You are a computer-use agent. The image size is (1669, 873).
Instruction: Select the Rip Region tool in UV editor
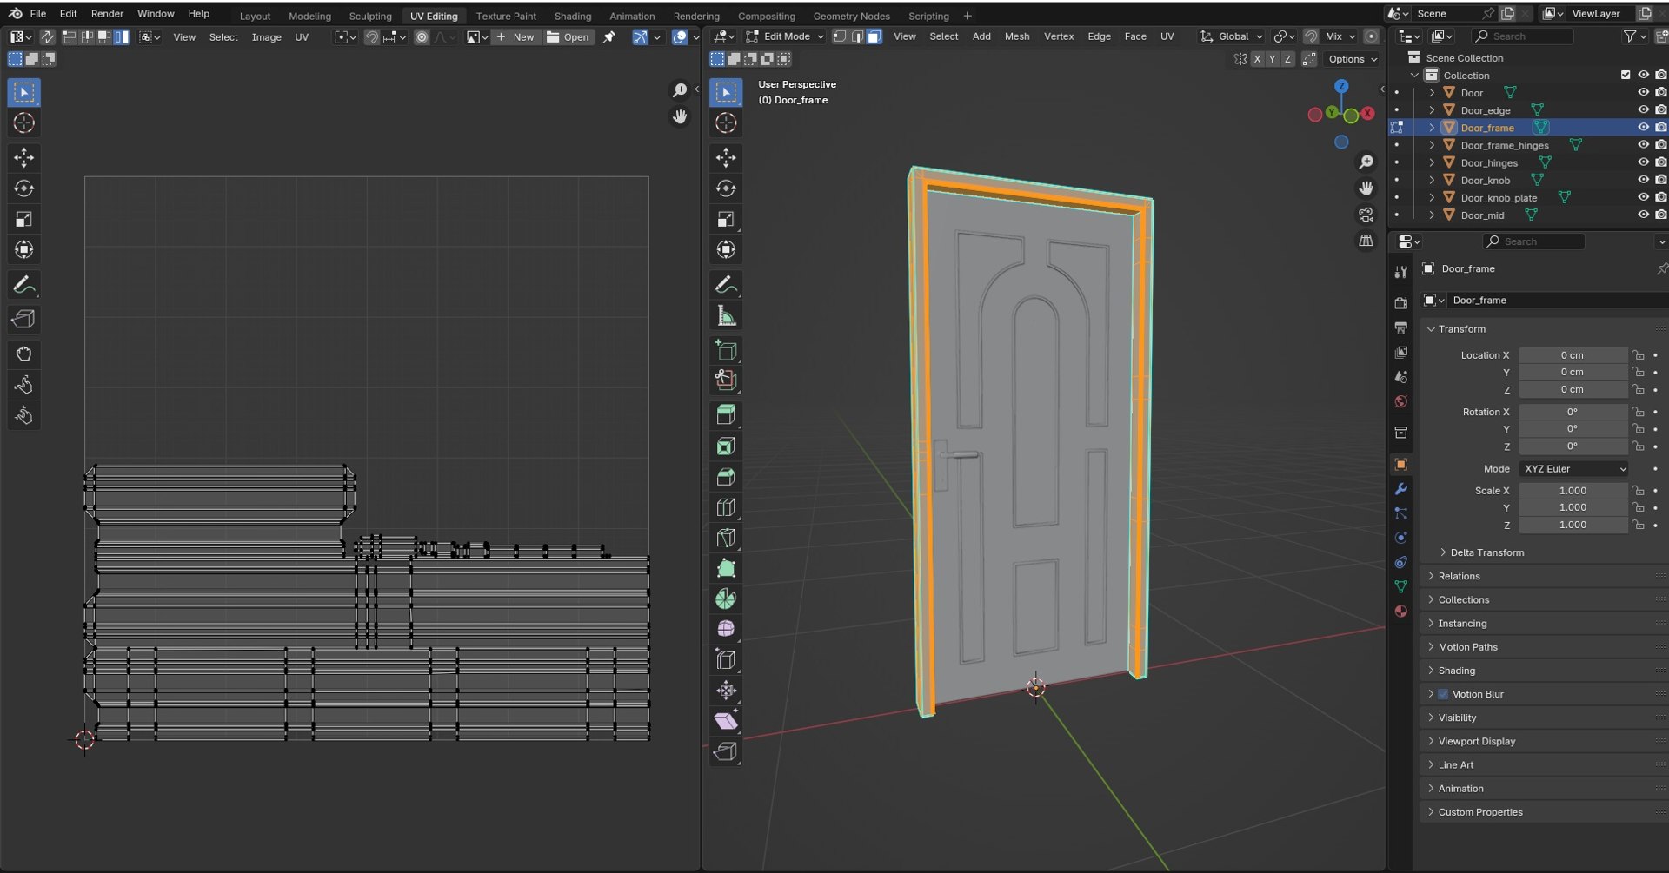coord(24,319)
